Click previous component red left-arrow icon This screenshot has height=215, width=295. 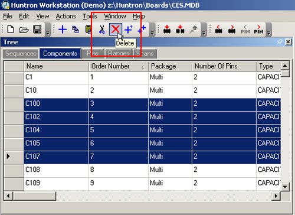click(219, 30)
